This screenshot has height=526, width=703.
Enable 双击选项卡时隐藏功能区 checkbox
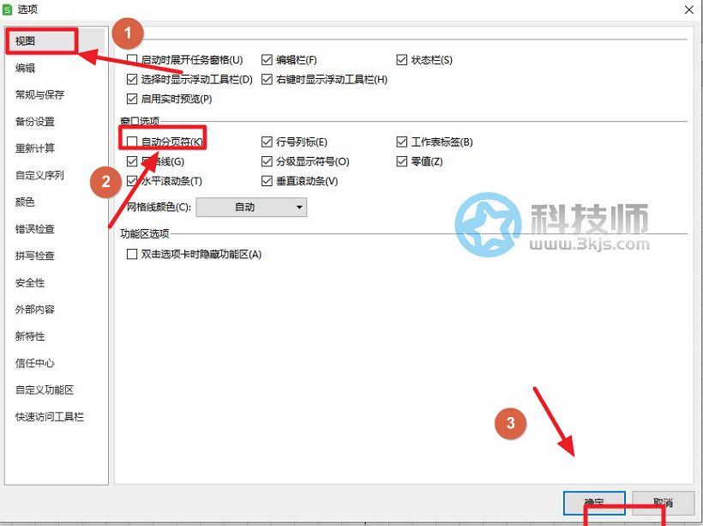(132, 254)
